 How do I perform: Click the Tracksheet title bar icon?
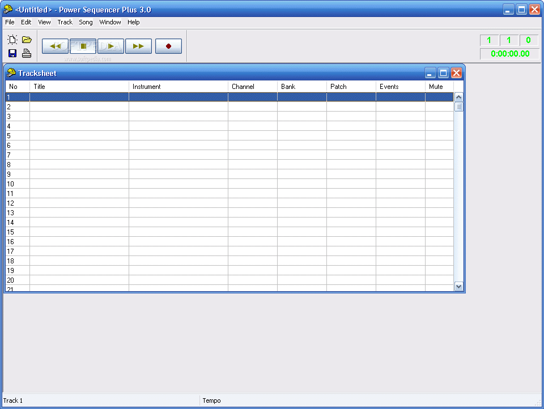(11, 73)
